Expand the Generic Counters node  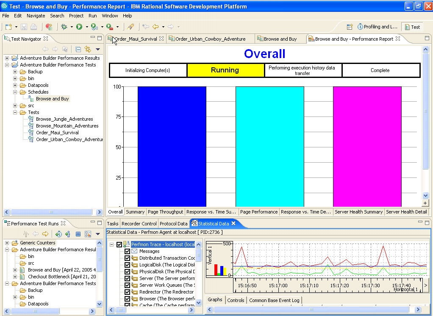[7, 243]
